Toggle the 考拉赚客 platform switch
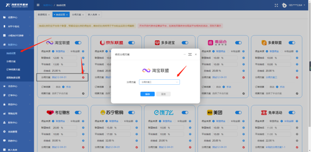 coord(78,113)
